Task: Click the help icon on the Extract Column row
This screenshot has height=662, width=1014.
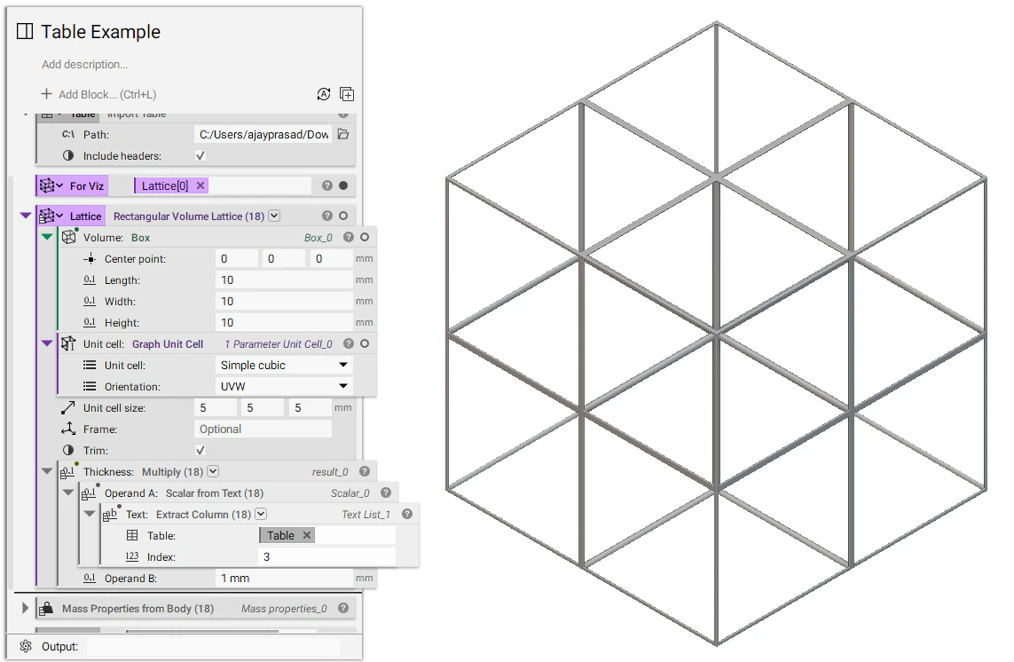Action: point(407,514)
